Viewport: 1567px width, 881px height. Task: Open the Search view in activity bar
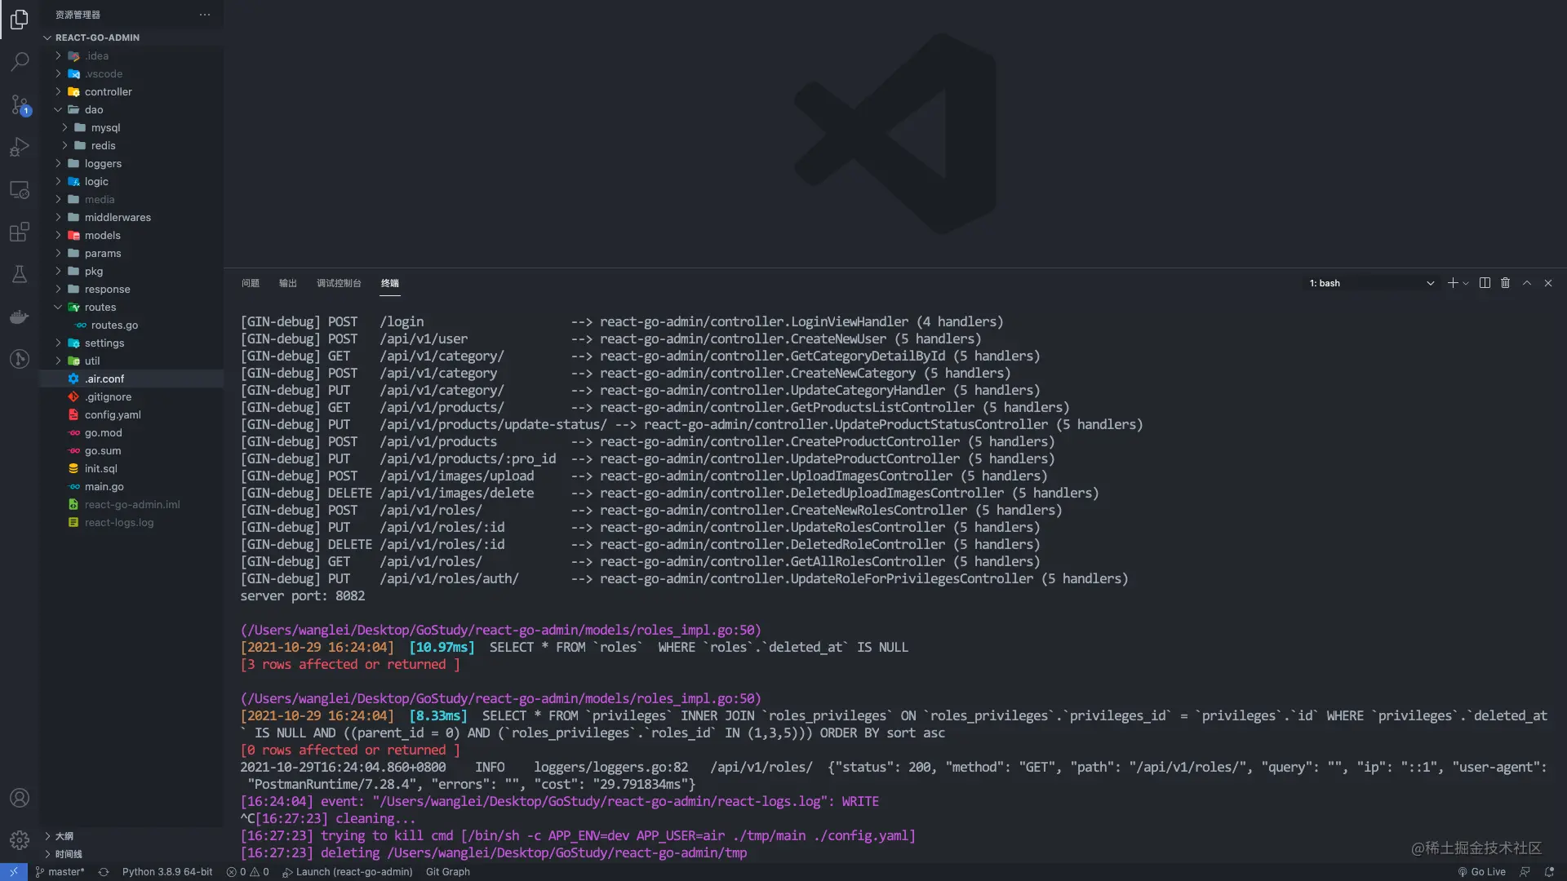(x=20, y=61)
